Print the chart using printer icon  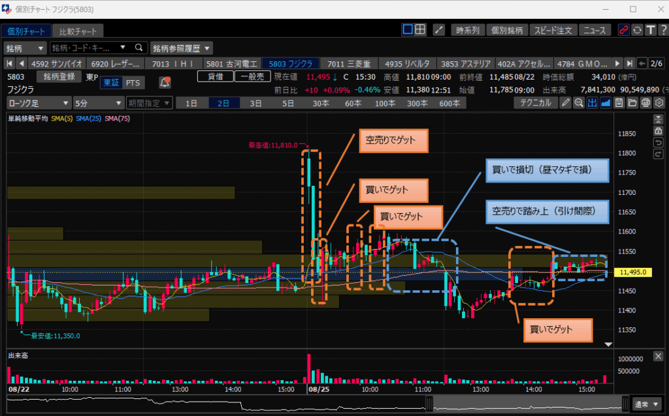click(x=645, y=103)
